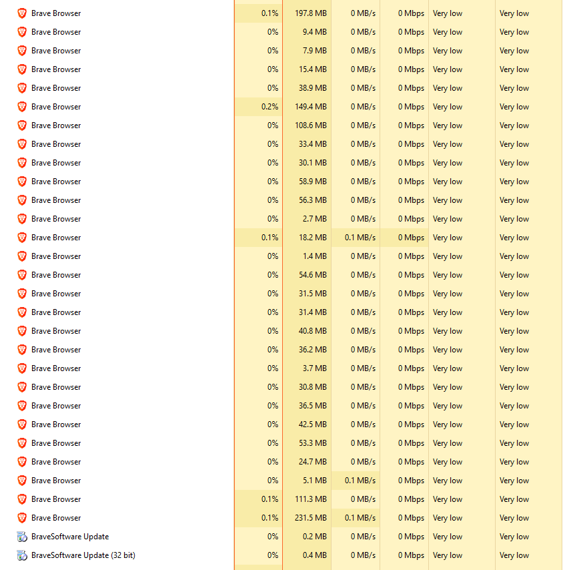Click the Brave icon in the 33.4 MB row
Screen dimensions: 567x570
coord(22,144)
